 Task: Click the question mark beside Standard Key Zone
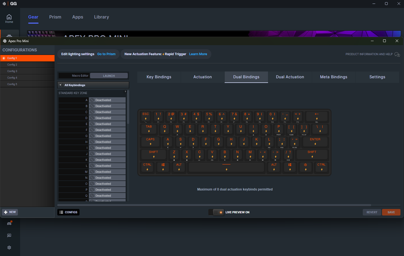(125, 92)
